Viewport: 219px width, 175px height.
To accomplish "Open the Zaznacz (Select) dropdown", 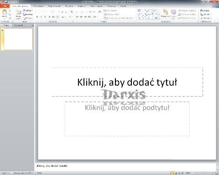I will 206,18.
